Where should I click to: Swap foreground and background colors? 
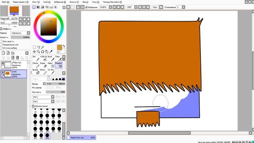click(63, 46)
